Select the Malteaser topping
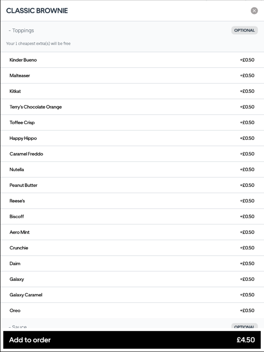The image size is (264, 352). (132, 76)
